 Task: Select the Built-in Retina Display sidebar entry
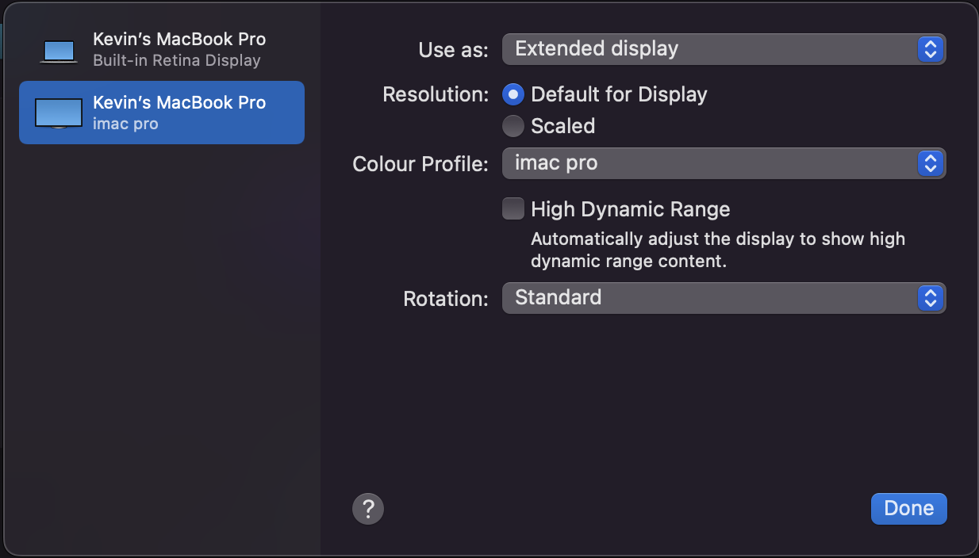[x=162, y=49]
